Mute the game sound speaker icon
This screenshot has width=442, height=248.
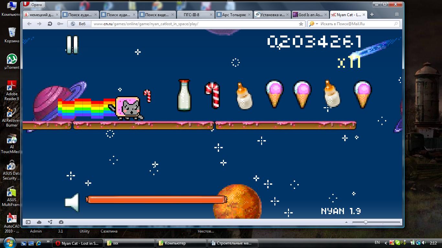click(72, 202)
